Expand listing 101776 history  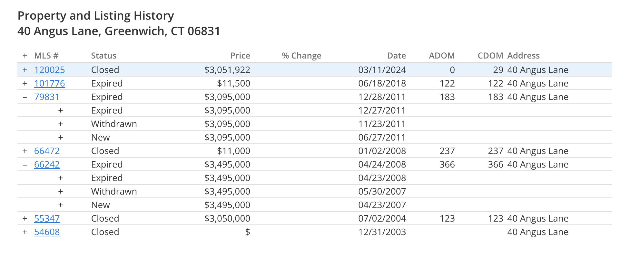click(25, 83)
